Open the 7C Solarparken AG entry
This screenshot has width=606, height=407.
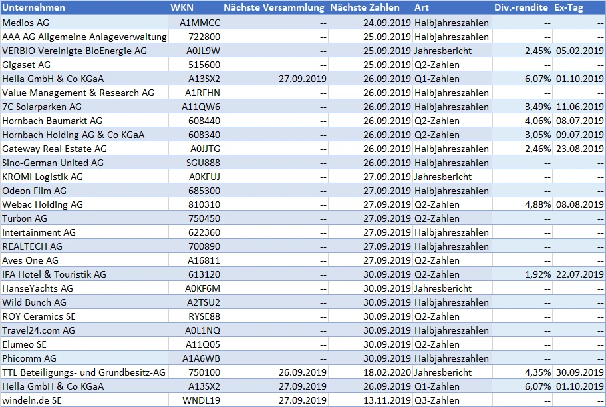[42, 106]
